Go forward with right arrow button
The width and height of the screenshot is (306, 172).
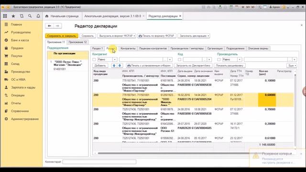point(57,26)
